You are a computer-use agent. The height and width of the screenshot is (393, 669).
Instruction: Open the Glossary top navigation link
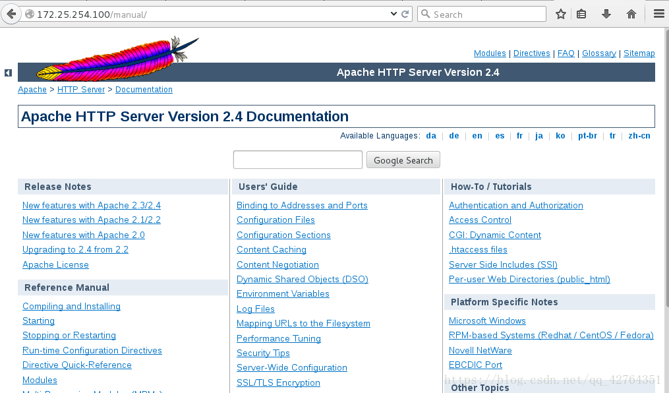tap(599, 53)
